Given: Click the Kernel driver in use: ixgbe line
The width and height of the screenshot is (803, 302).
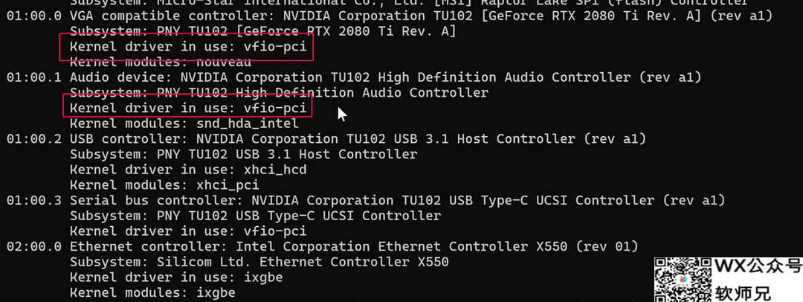Looking at the screenshot, I should [x=176, y=277].
